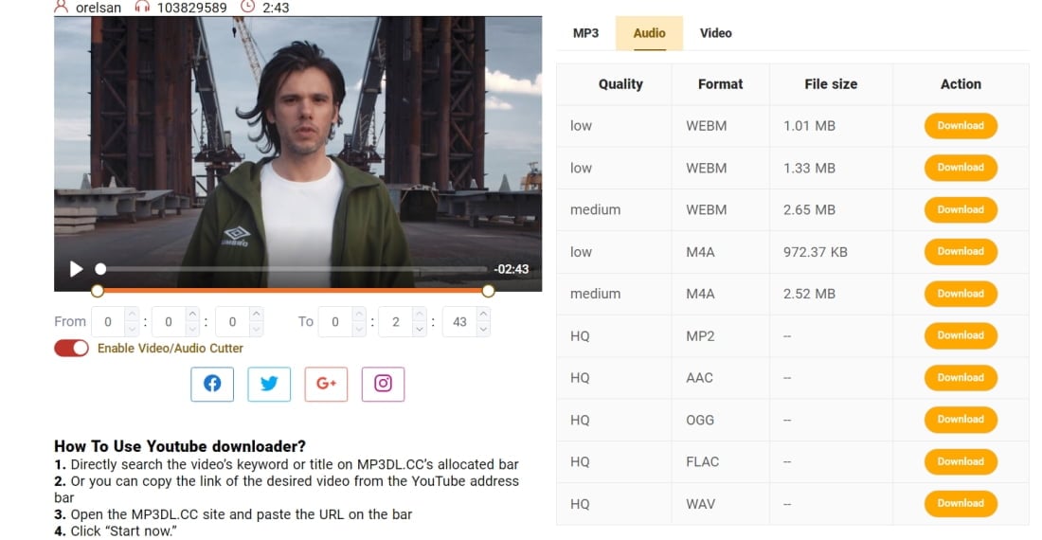Download the HQ WAV audio

[x=961, y=503]
